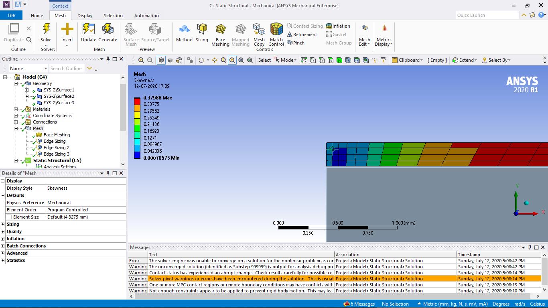Open the Extend dropdown

[465, 60]
